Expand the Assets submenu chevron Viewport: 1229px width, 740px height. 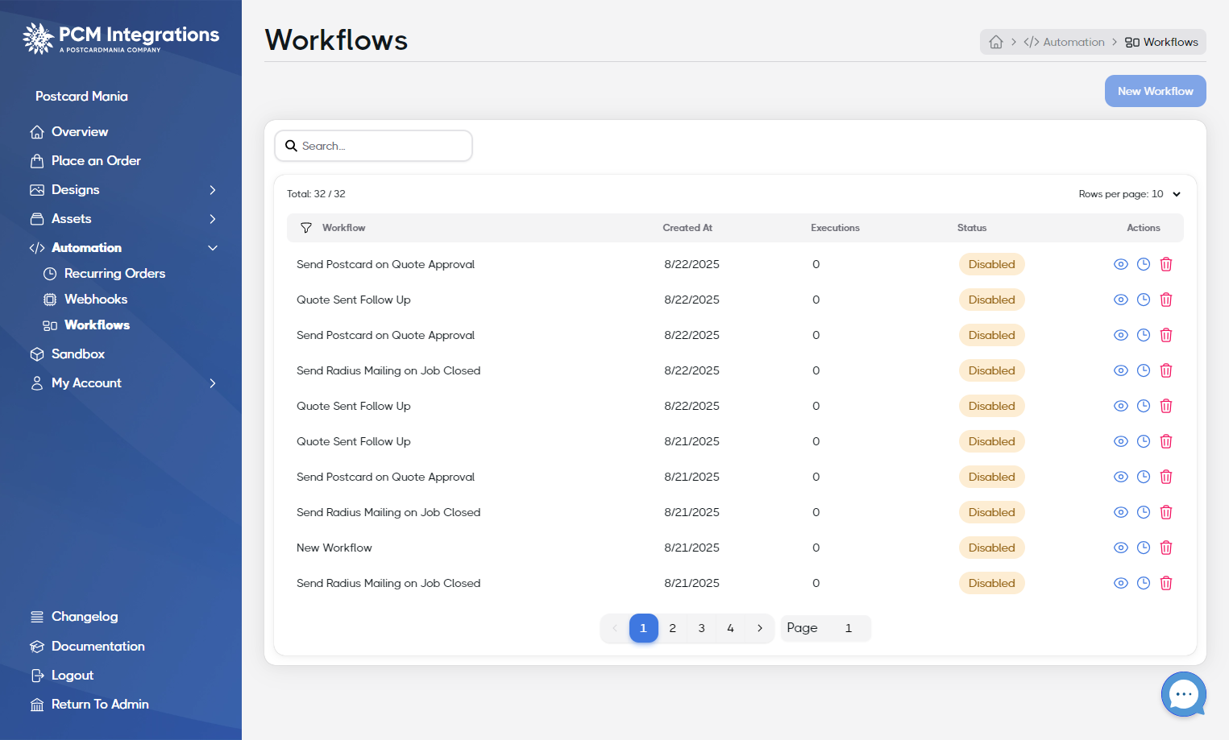tap(213, 219)
